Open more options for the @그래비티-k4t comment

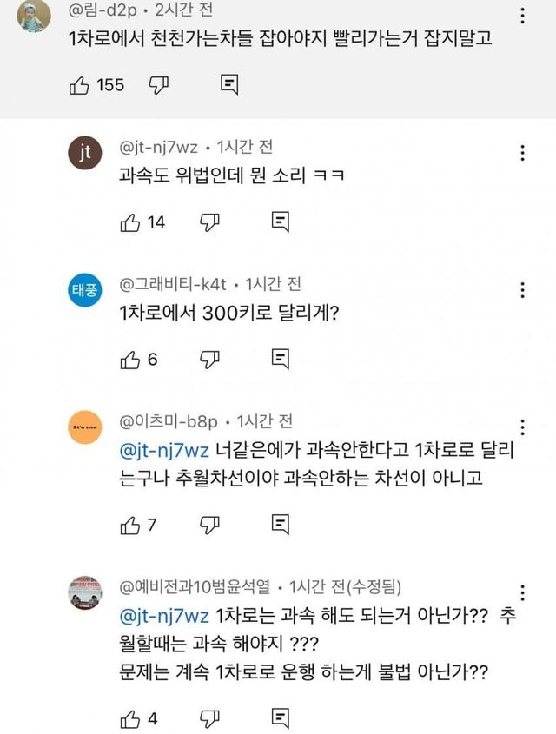(521, 290)
